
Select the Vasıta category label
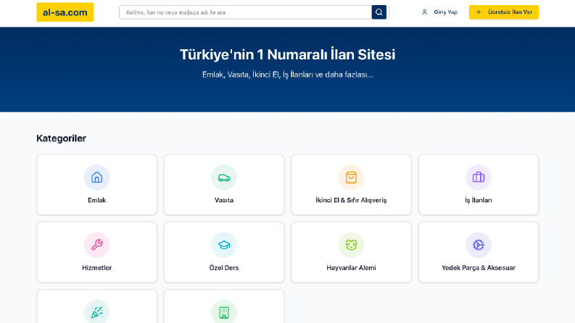pos(224,200)
